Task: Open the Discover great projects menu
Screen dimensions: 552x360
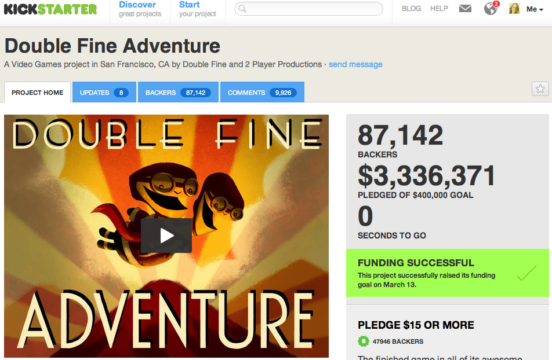Action: tap(140, 9)
